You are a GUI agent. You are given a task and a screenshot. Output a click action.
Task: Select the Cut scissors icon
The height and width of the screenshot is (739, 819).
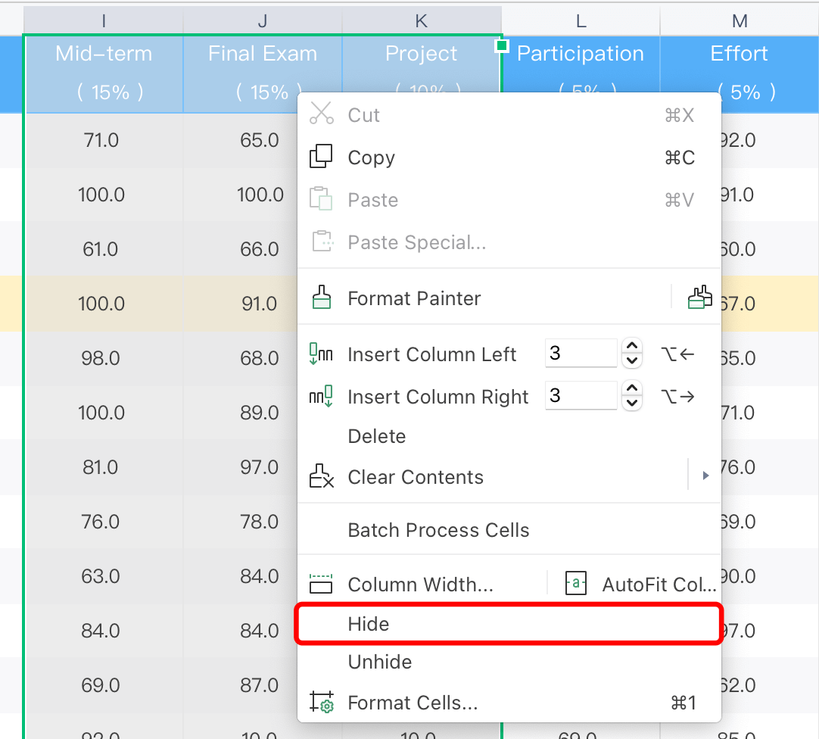(x=322, y=115)
